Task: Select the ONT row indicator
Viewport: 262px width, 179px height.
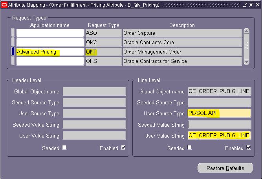Action: click(x=13, y=52)
